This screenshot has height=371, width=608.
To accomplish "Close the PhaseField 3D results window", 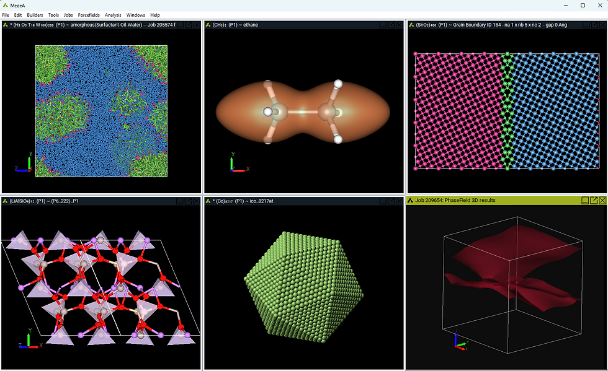I will point(602,200).
